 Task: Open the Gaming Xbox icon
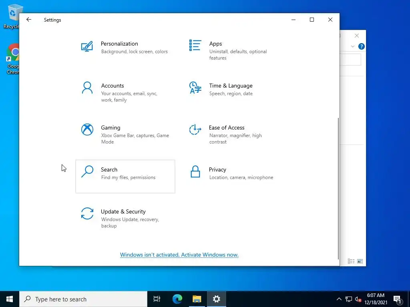pyautogui.click(x=87, y=130)
